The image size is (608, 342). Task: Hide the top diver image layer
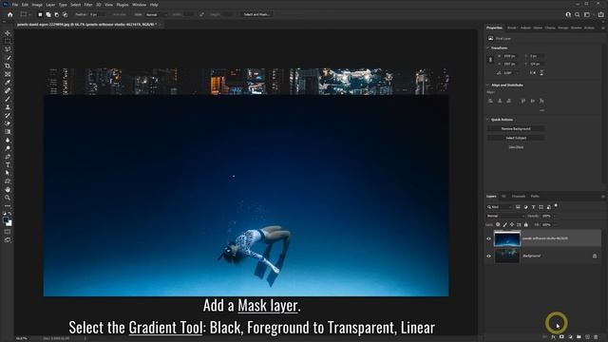488,238
